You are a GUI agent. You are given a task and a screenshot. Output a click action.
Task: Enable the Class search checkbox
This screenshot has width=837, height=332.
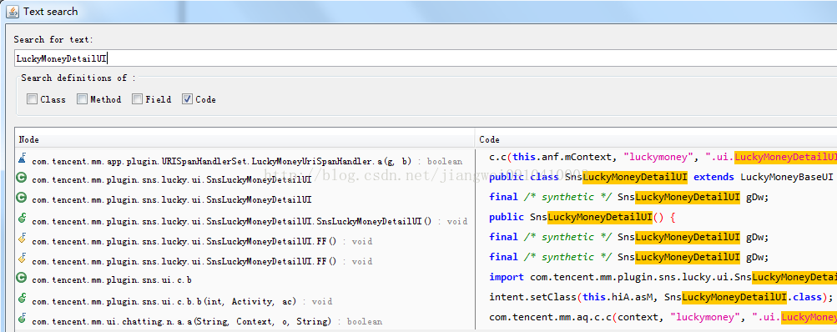(33, 98)
